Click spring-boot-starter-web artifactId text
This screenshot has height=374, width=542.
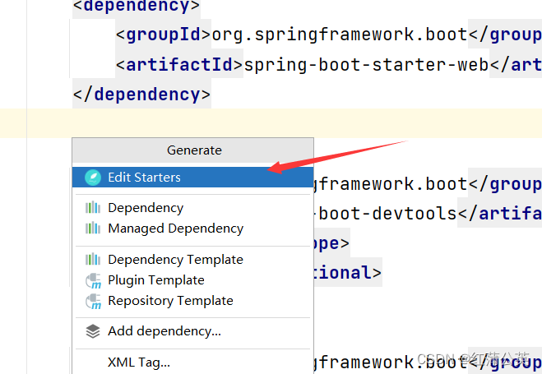366,65
